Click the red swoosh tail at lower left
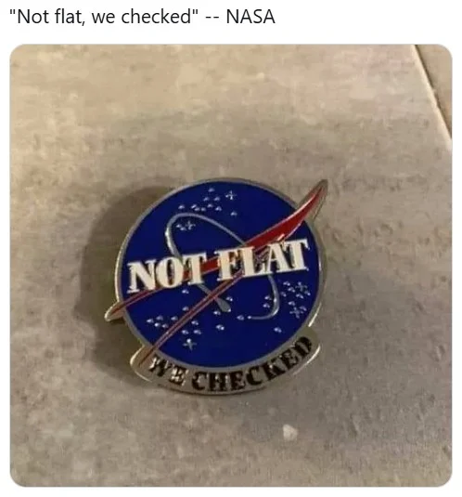 119,310
